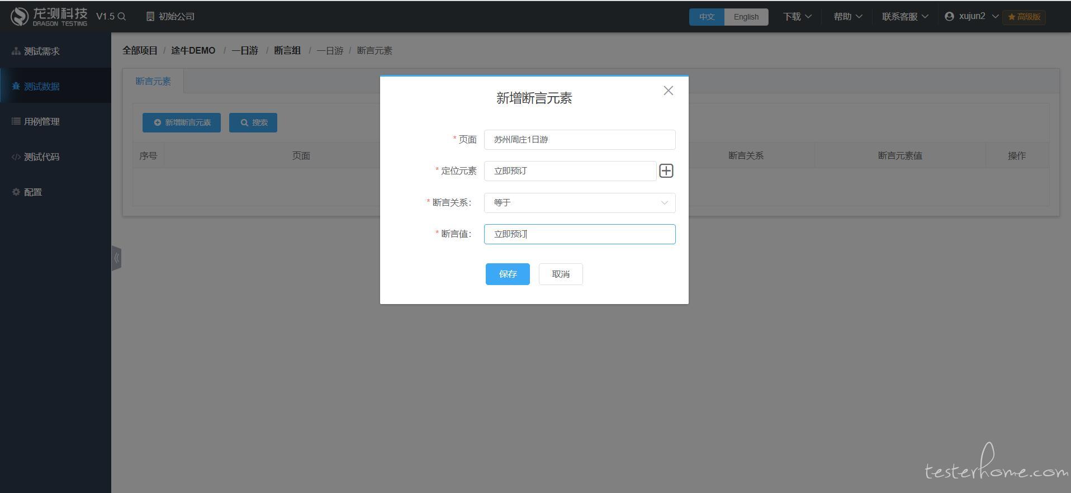Click the 新增断言元素 button
This screenshot has height=493, width=1071.
(x=182, y=122)
